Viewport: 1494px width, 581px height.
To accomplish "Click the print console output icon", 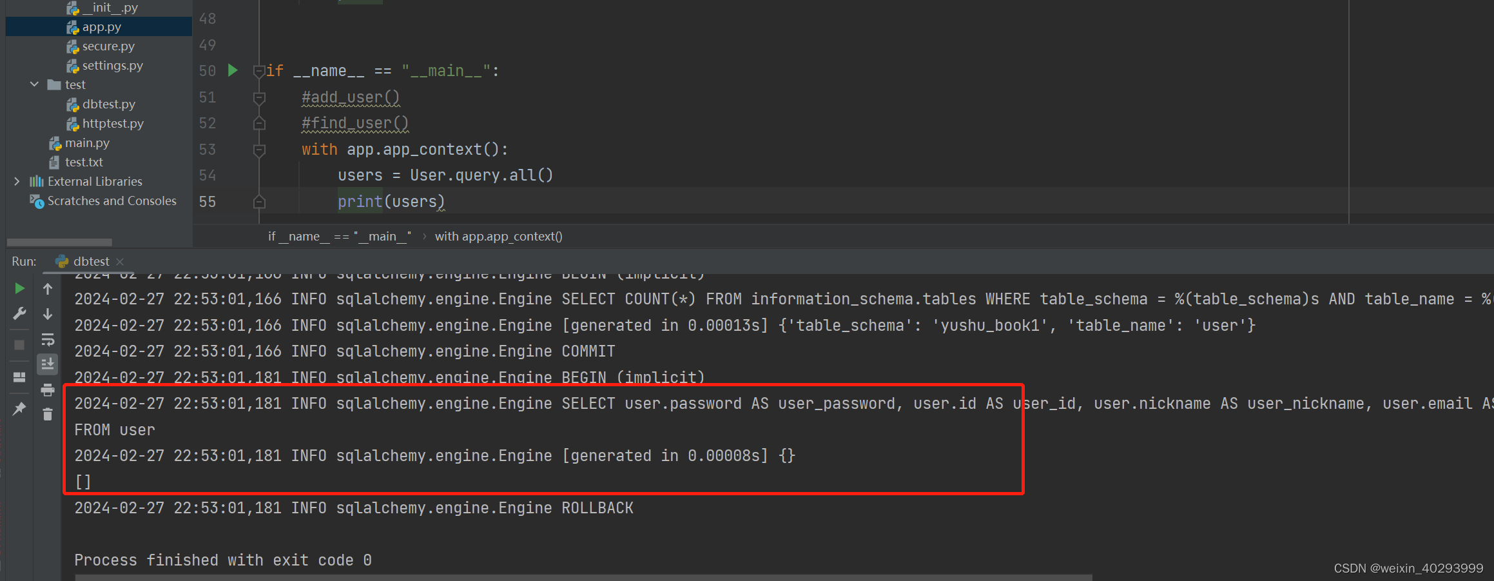I will (48, 389).
